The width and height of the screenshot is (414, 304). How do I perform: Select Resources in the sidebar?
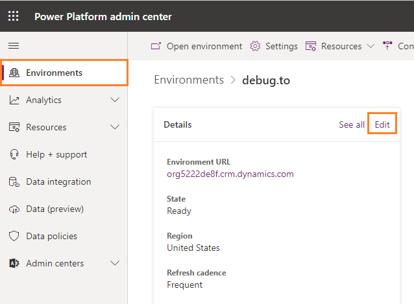[x=64, y=127]
